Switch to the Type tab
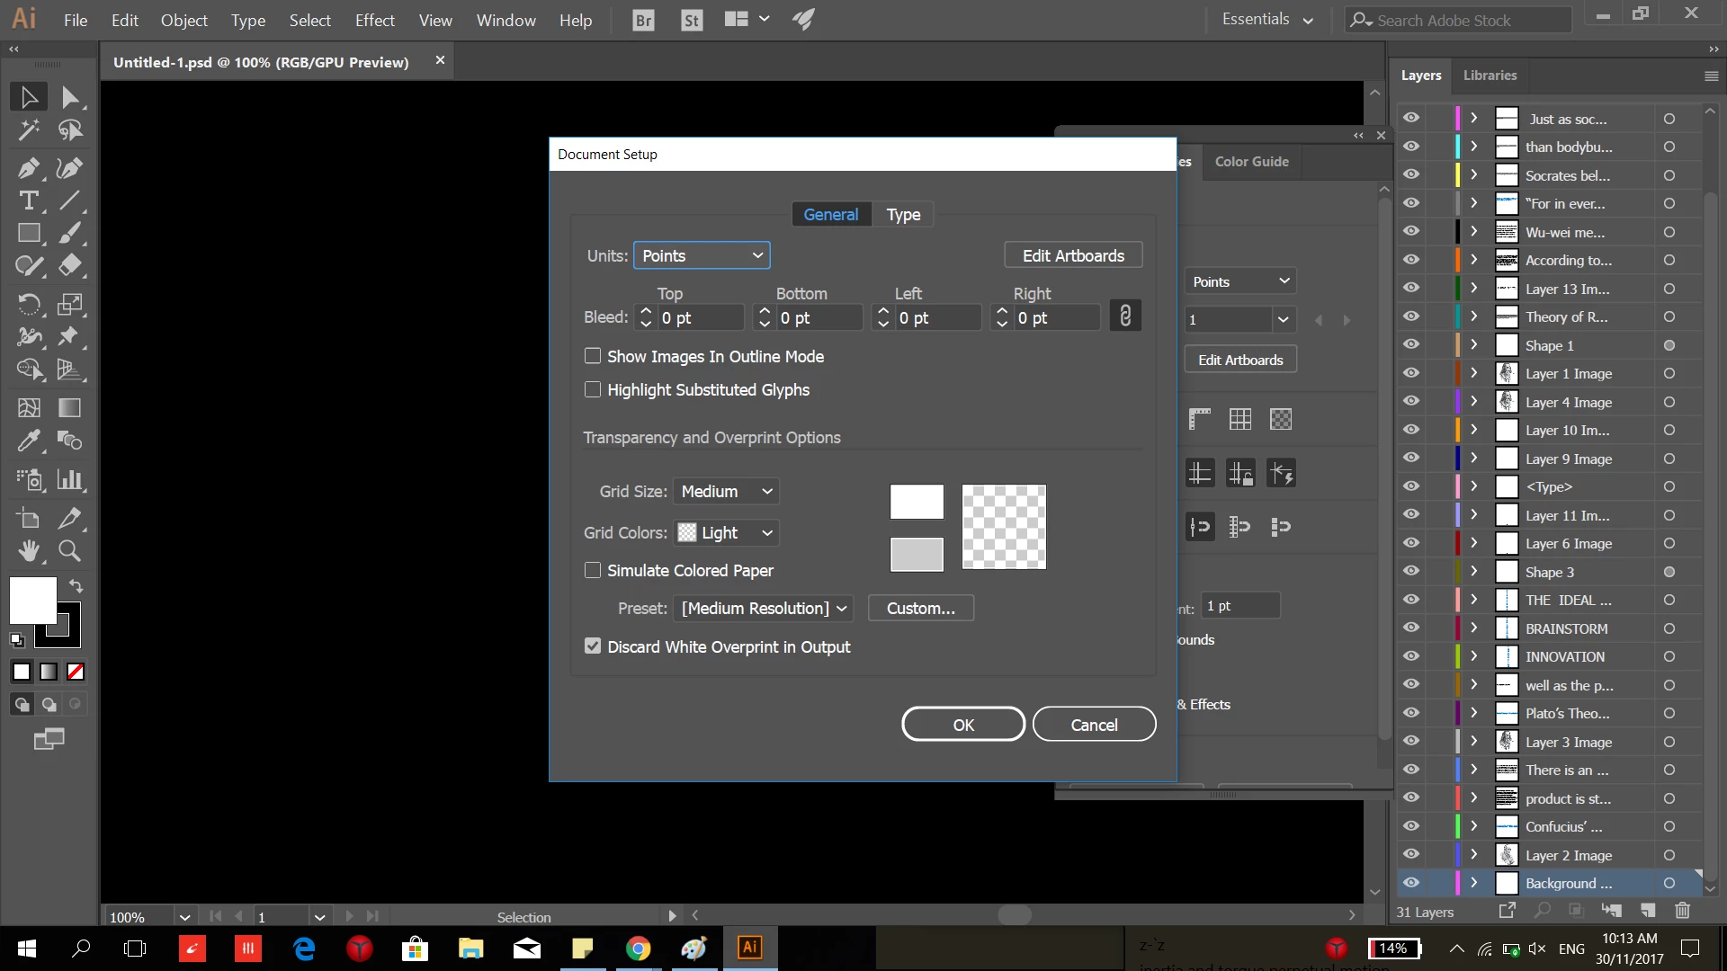This screenshot has height=971, width=1727. (903, 214)
